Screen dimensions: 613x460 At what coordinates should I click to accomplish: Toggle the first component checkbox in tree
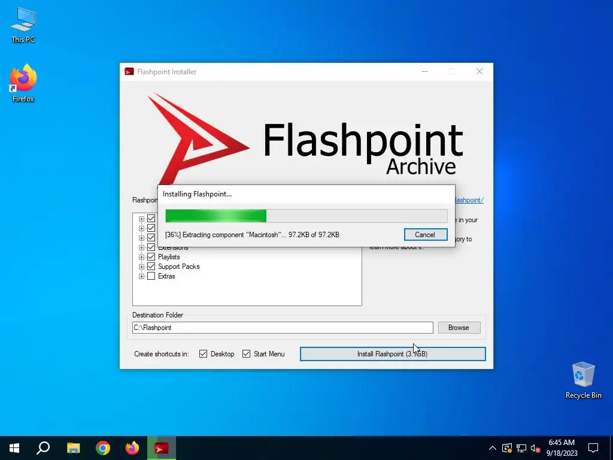point(151,219)
